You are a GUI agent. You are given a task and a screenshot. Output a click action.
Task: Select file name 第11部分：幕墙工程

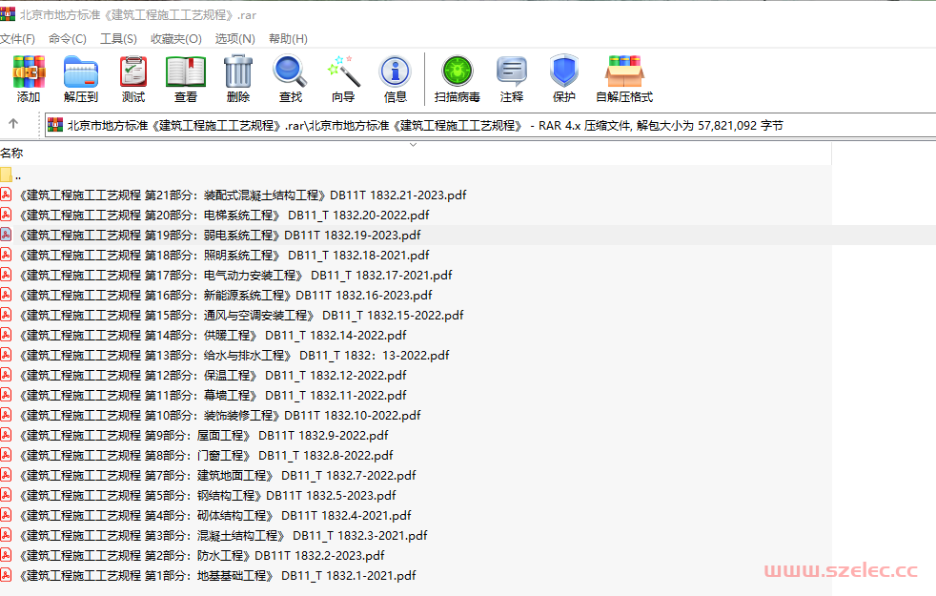pos(214,395)
